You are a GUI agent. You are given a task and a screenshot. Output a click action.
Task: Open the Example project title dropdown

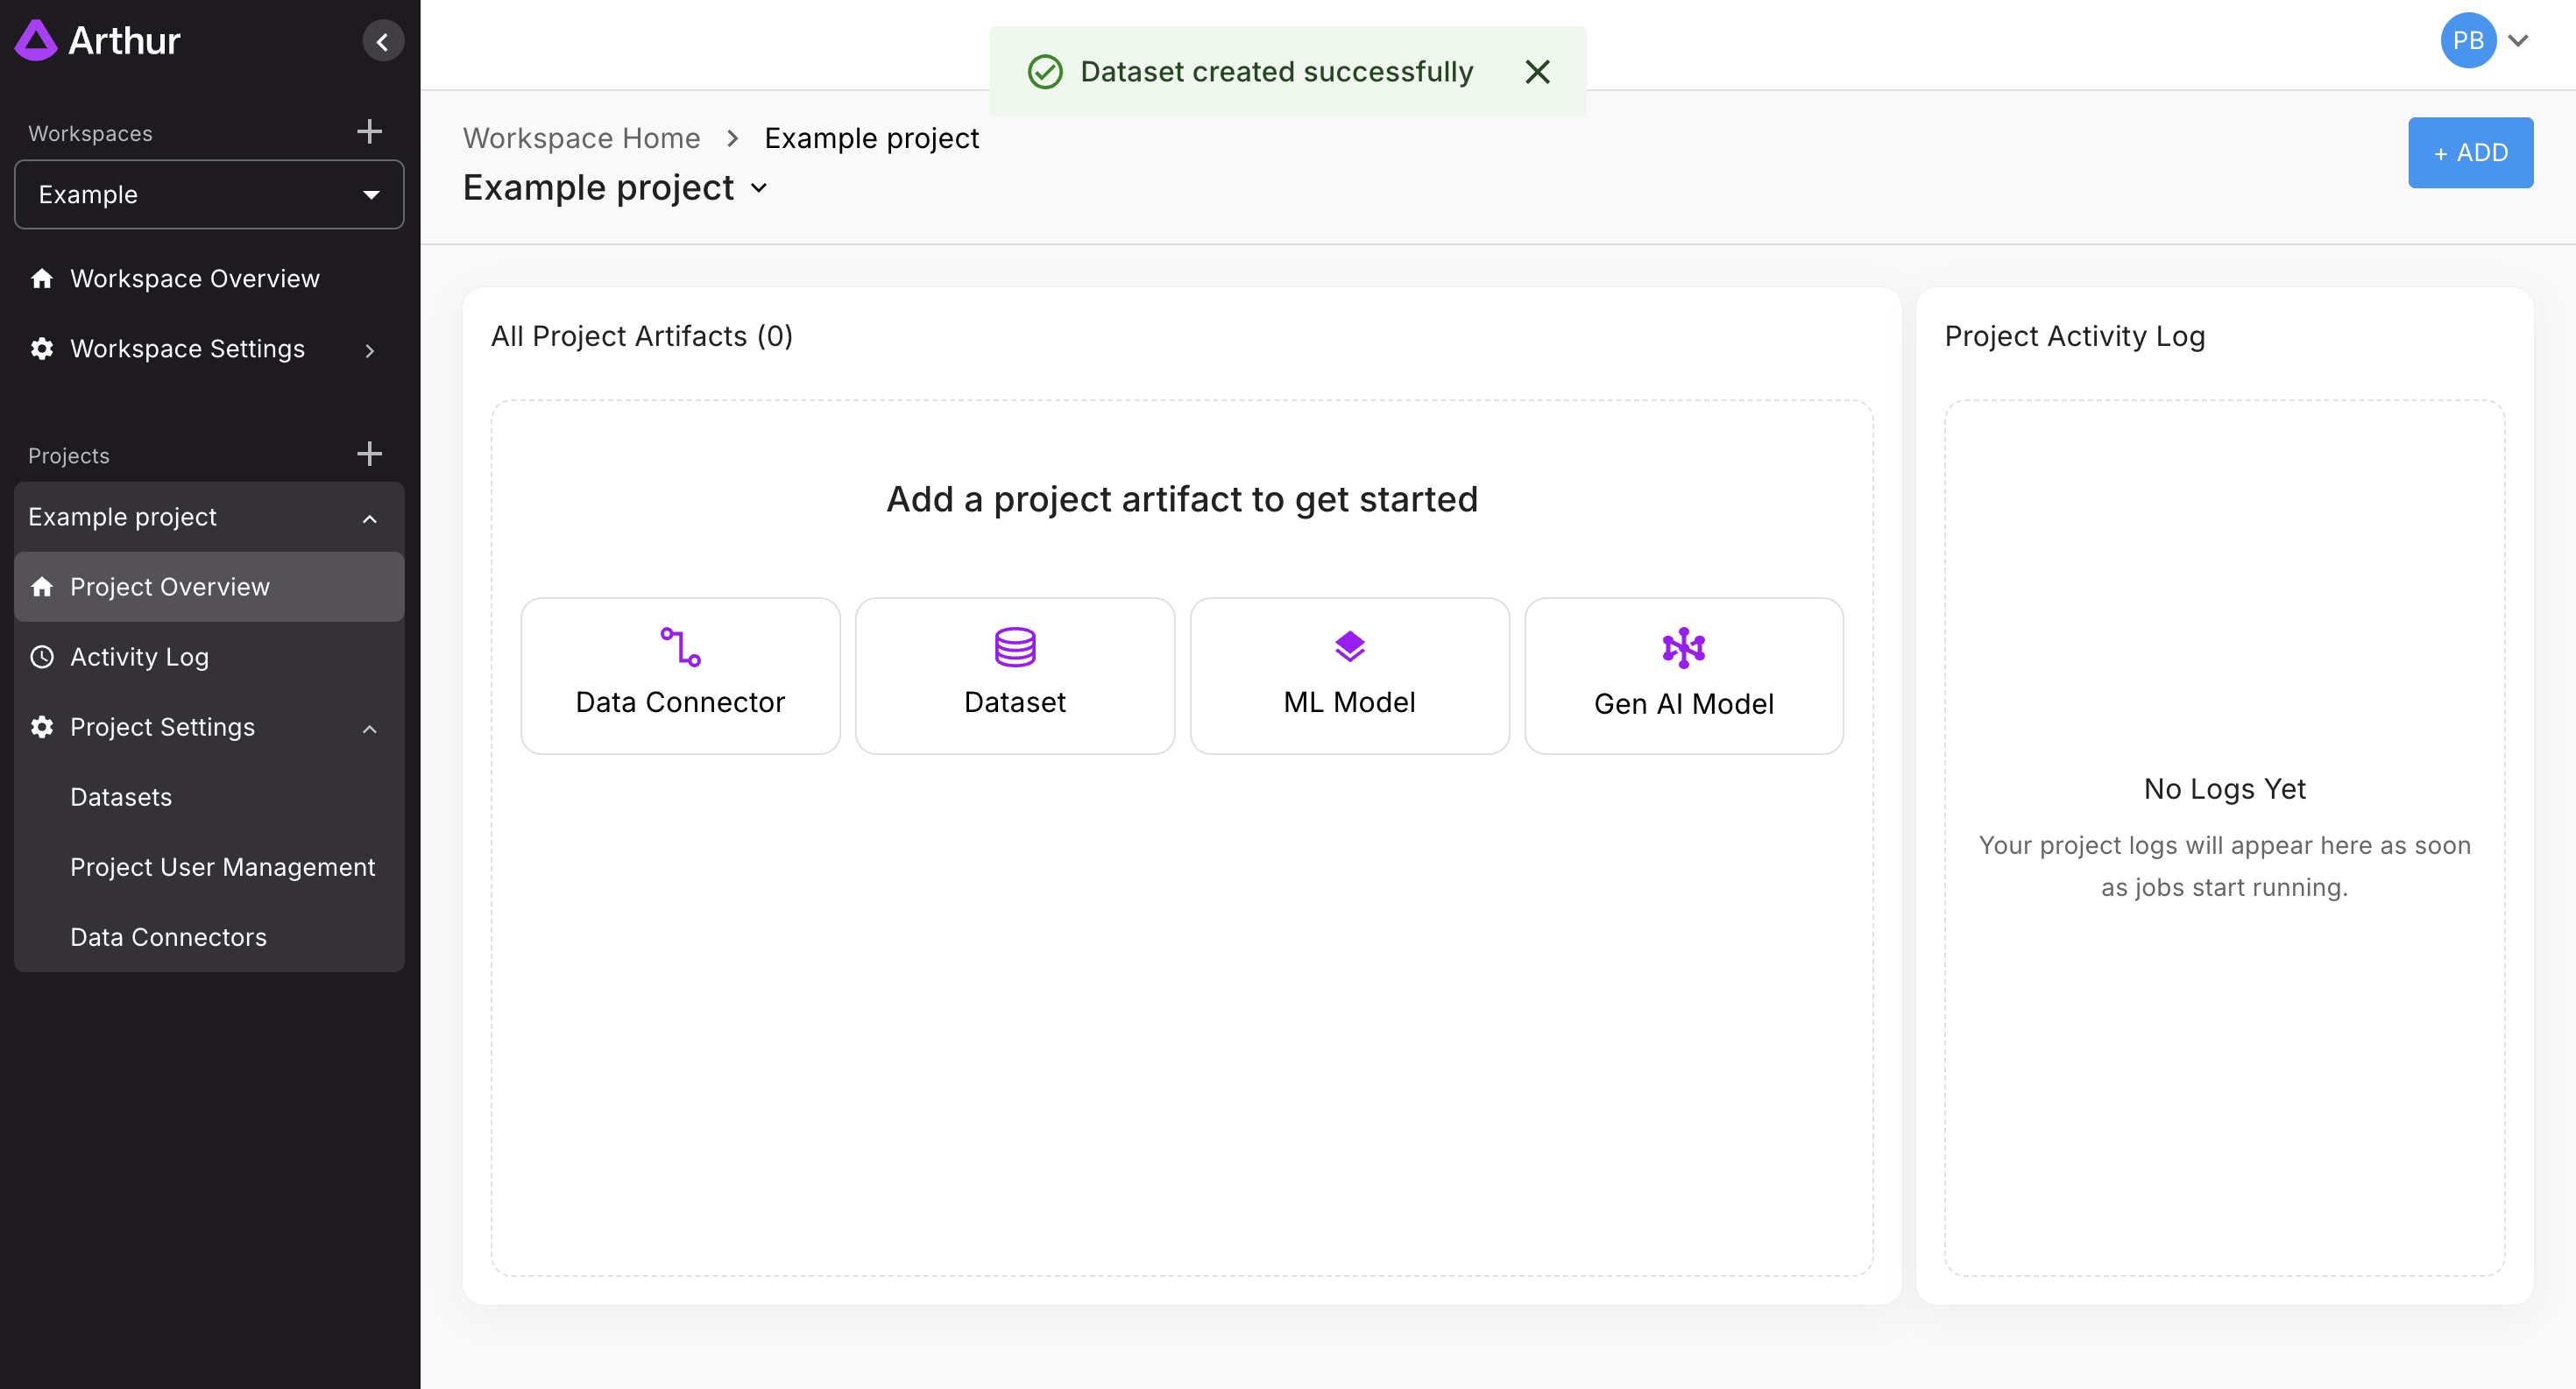(759, 189)
